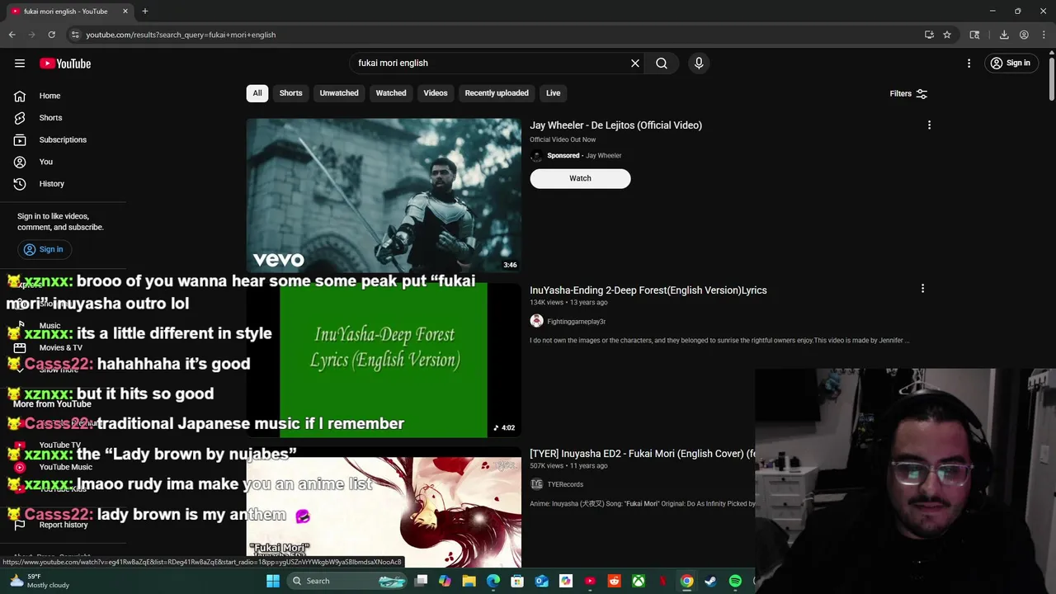Install the app using the address bar icon

pos(929,35)
